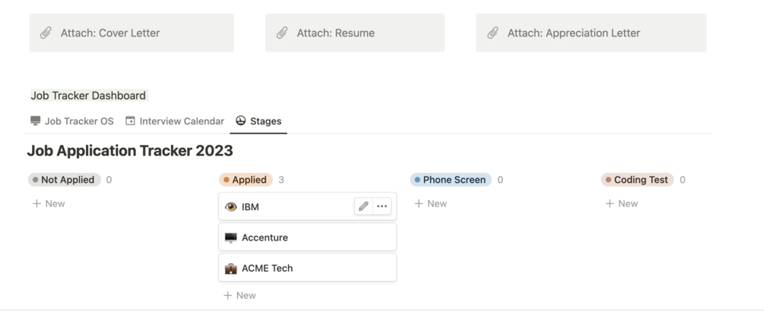The image size is (764, 311).
Task: Click the eye icon on IBM card
Action: coord(231,207)
